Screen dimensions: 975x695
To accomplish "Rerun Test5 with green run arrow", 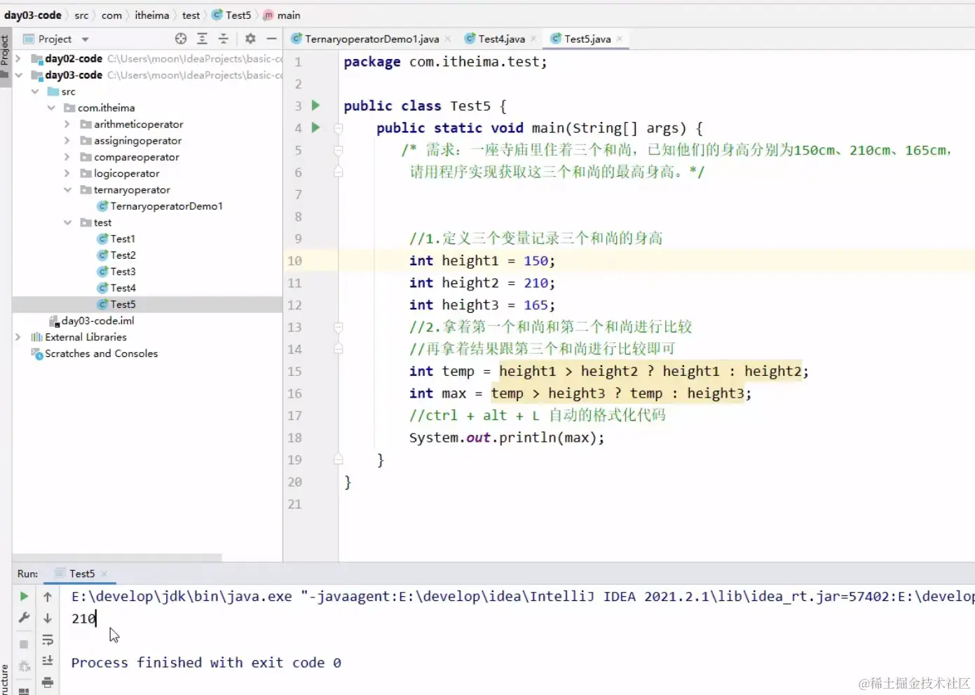I will (x=24, y=596).
